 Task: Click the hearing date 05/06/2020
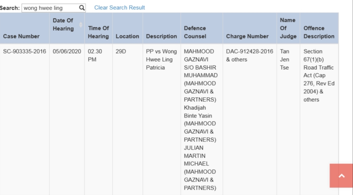[x=67, y=52]
